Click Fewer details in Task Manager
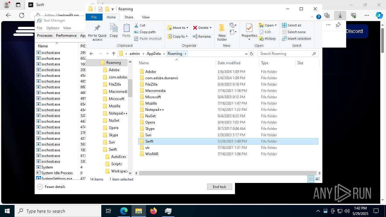Screen dimensions: 386x217 (52, 187)
